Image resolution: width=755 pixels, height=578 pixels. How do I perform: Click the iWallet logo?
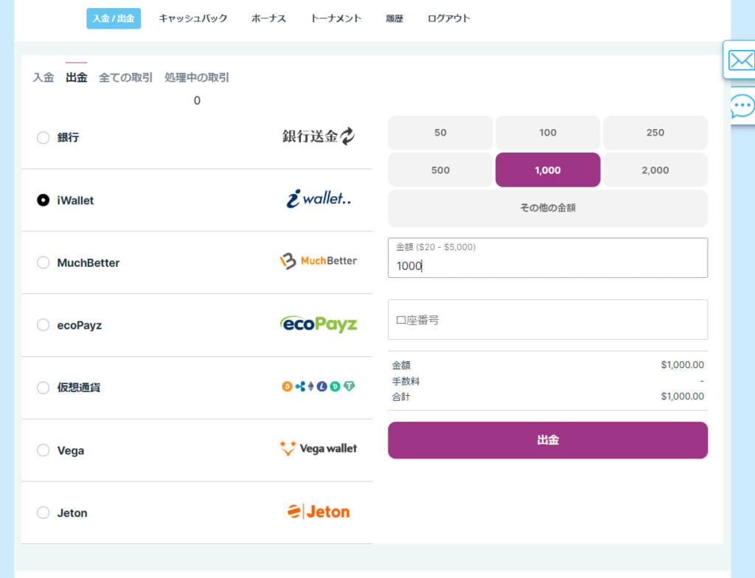point(319,198)
